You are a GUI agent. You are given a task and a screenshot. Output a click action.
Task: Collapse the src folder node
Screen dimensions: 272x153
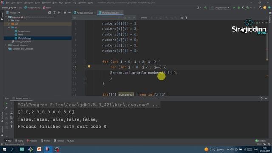click(9, 28)
